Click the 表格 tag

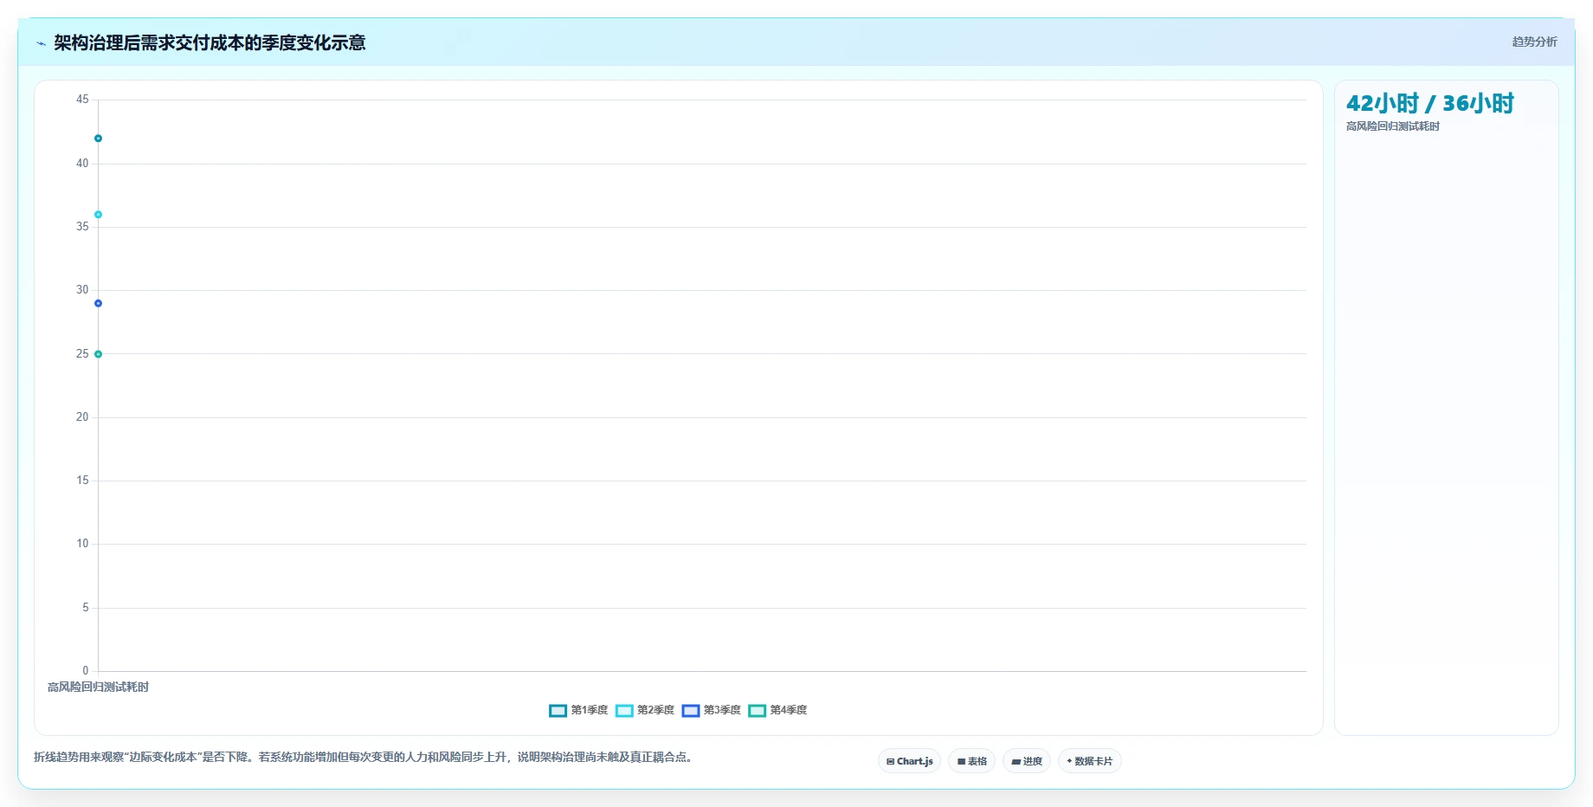[971, 761]
